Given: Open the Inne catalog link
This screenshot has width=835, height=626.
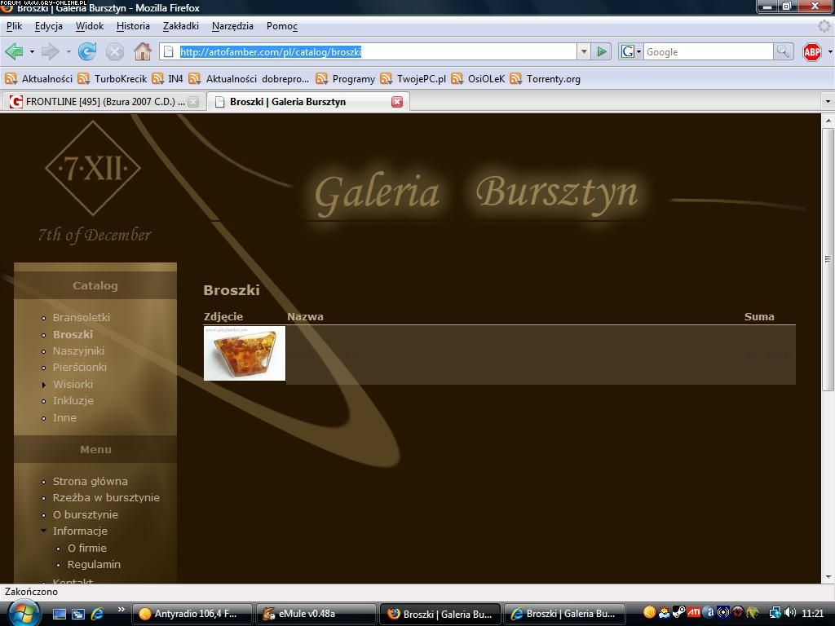Looking at the screenshot, I should (x=64, y=418).
